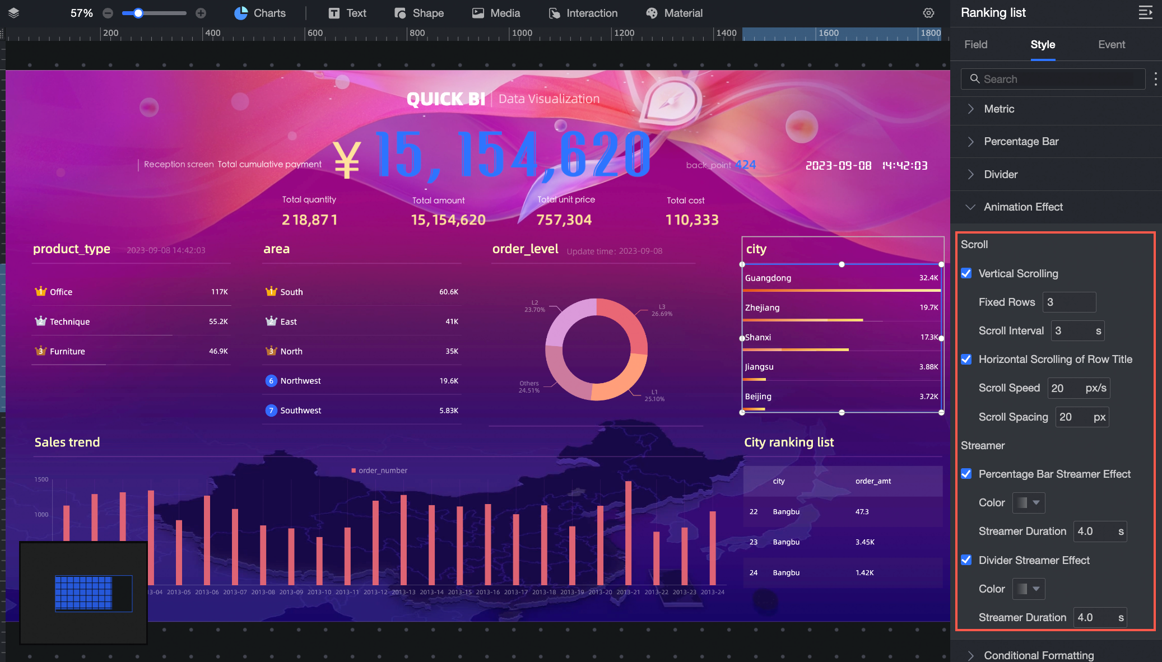Click the layers stack icon
The height and width of the screenshot is (662, 1162).
coord(14,13)
